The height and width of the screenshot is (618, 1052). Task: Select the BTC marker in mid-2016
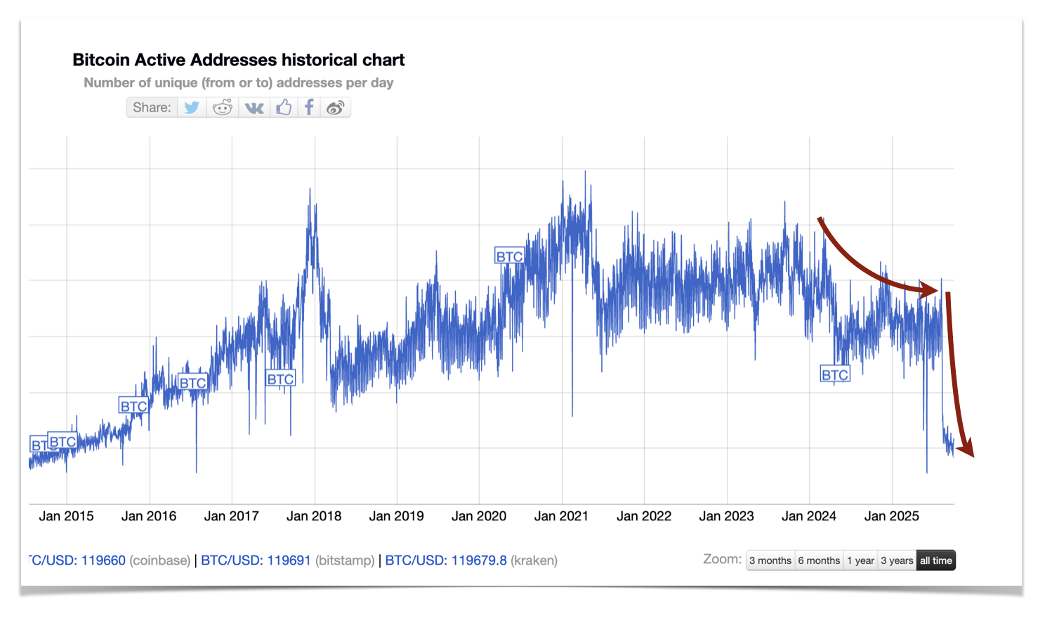coord(192,383)
